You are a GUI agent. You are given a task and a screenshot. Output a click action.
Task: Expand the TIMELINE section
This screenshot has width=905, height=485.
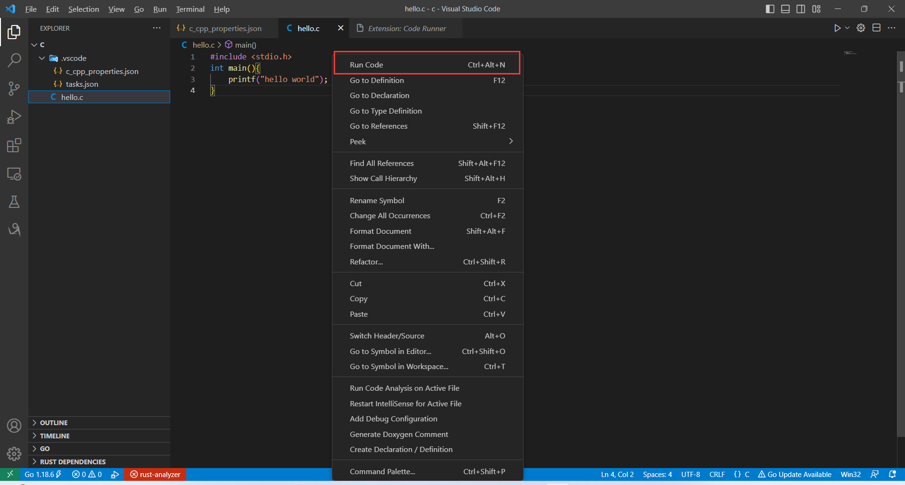click(99, 436)
